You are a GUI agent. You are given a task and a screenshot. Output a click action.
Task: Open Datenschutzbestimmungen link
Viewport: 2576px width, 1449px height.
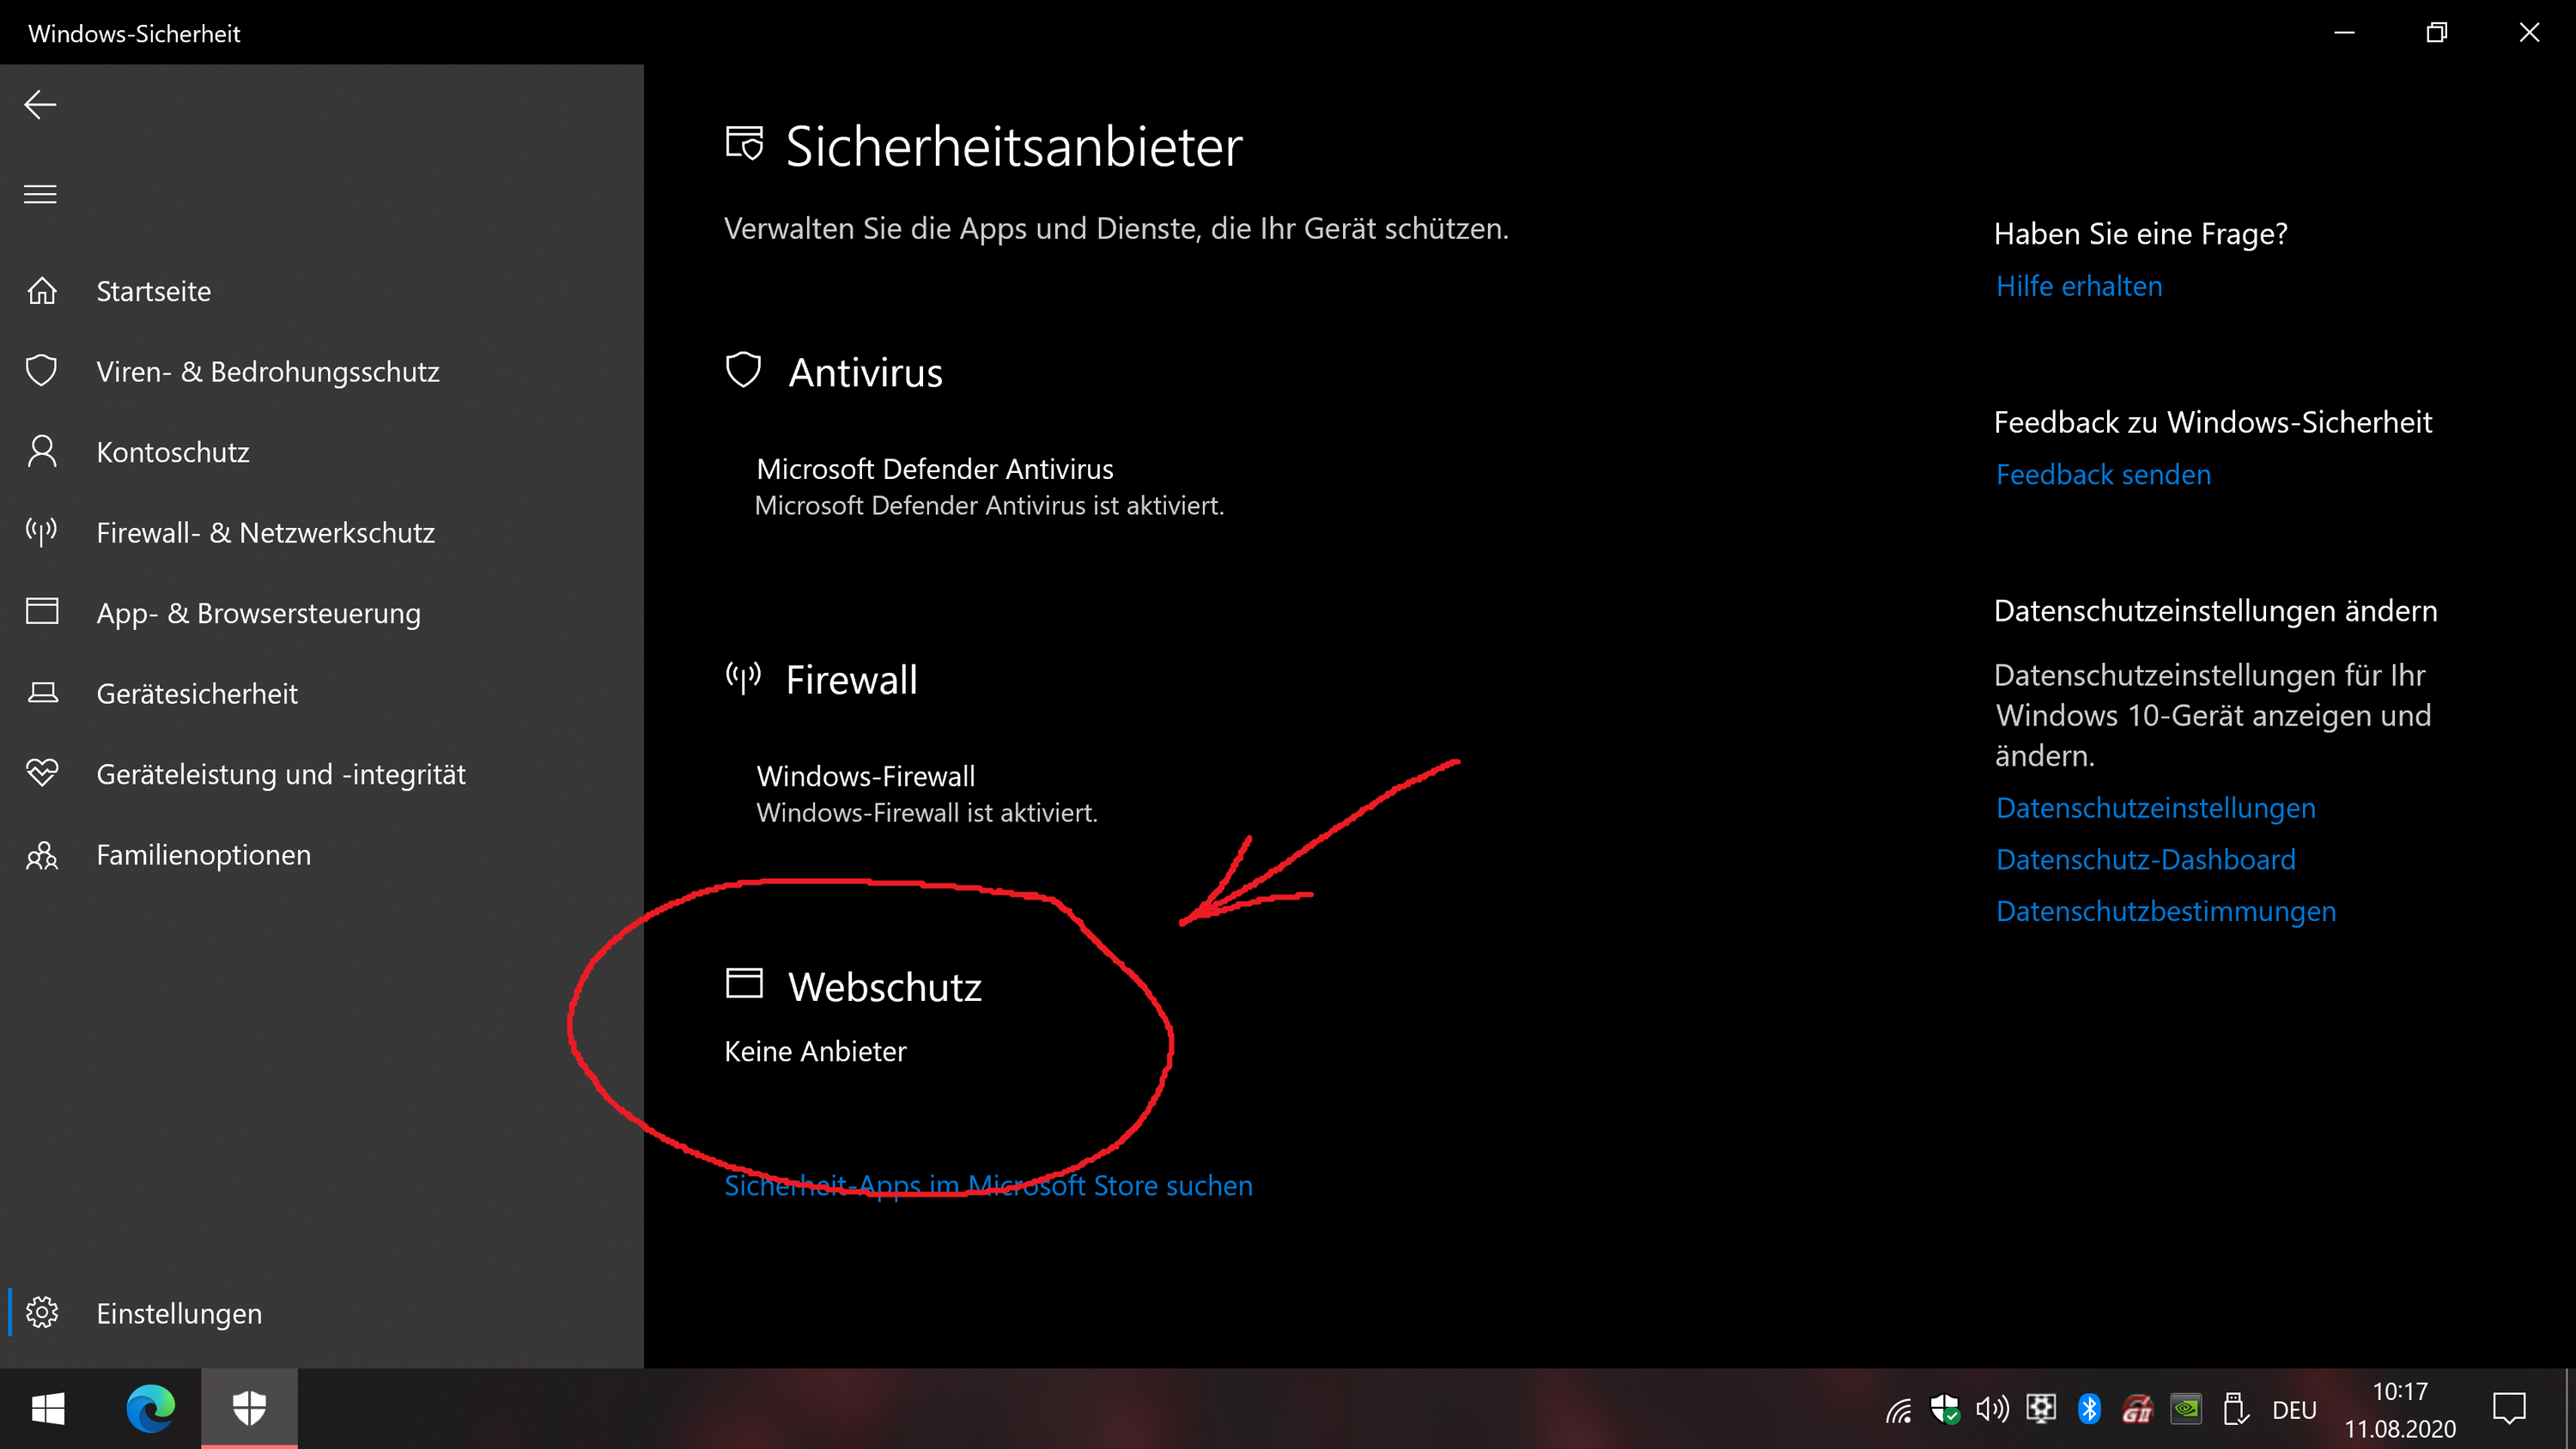coord(2166,911)
